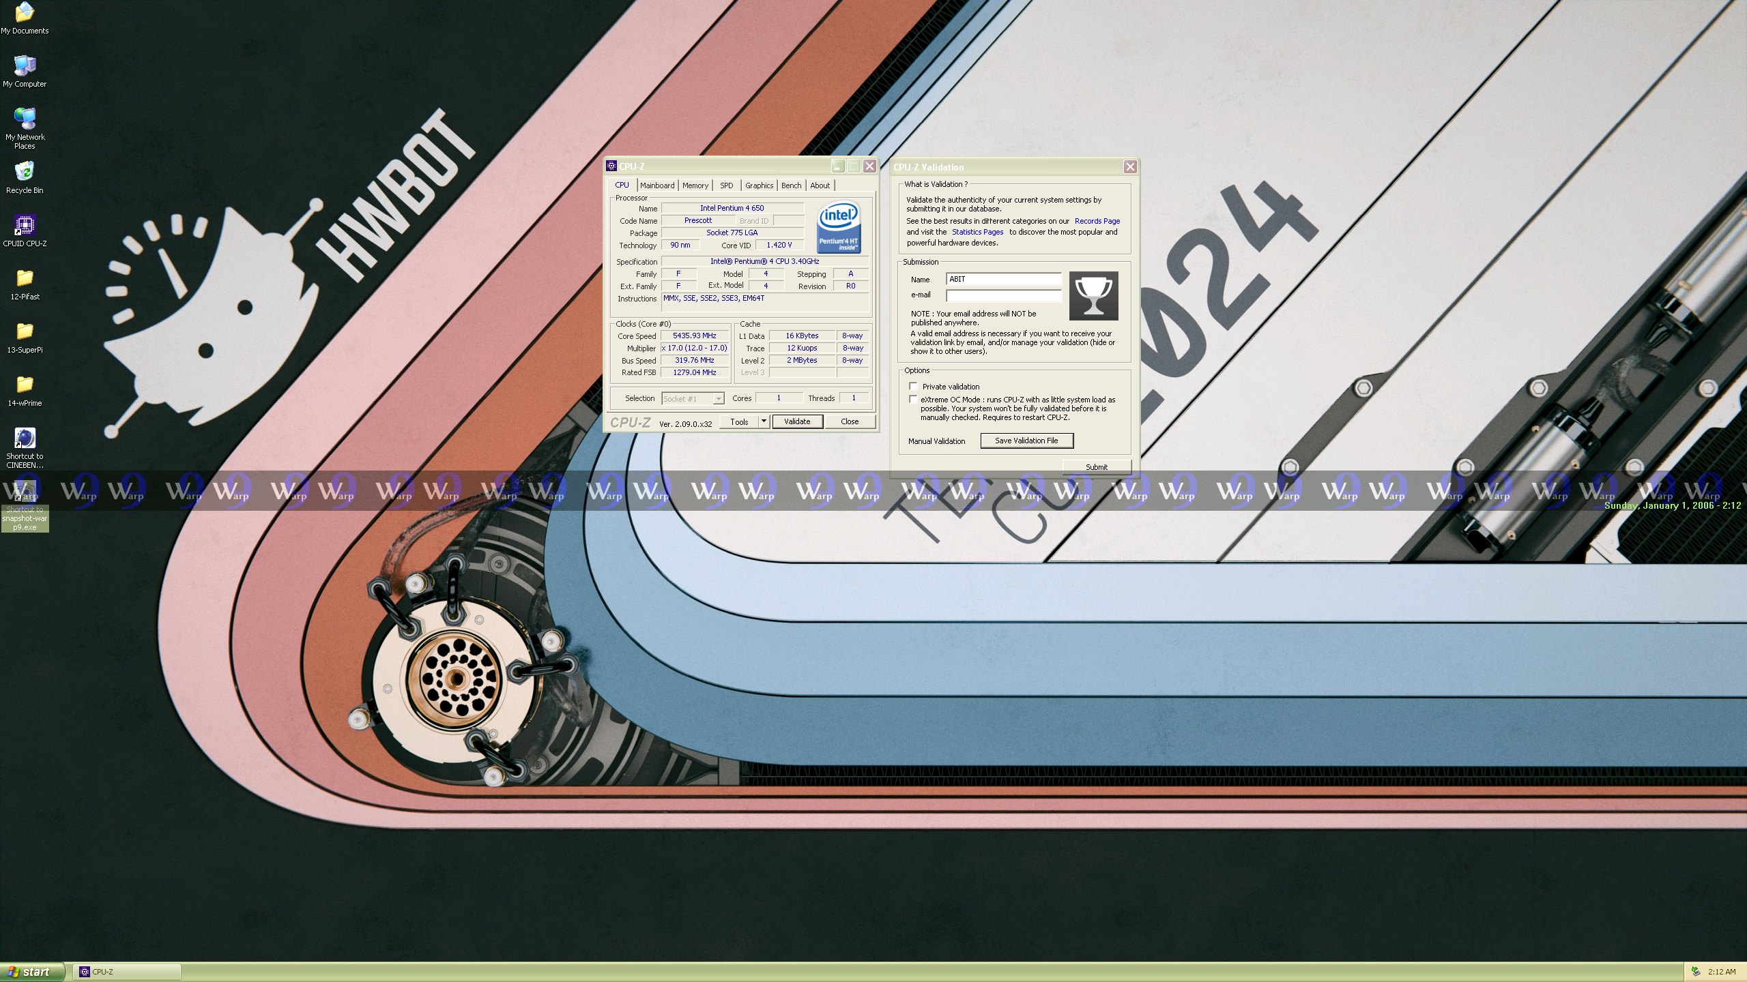Screen dimensions: 1747x982
Task: Click Core VID value 1.420 V
Action: pyautogui.click(x=779, y=245)
